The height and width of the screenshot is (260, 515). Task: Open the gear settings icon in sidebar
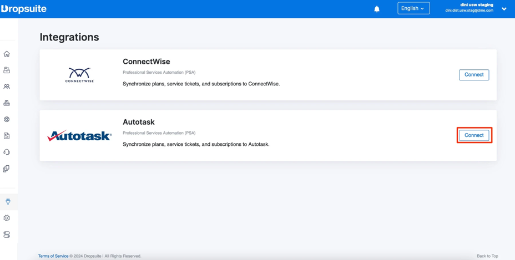pos(7,218)
